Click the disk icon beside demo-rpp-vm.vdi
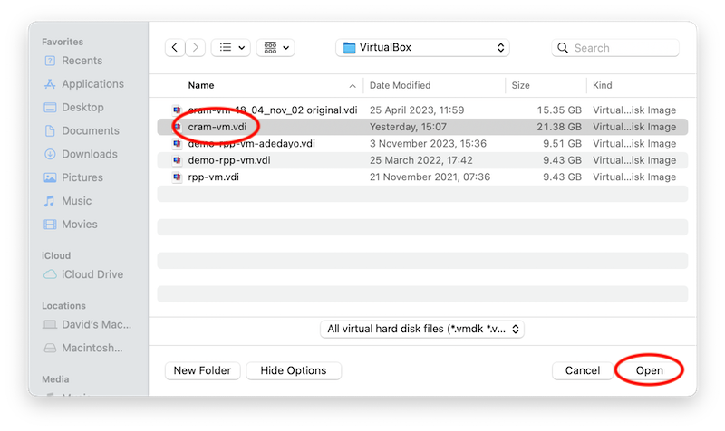 [x=177, y=160]
